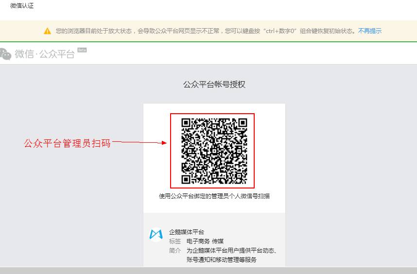This screenshot has height=274, width=417.
Task: Click the '传媒' tag text
Action: [218, 241]
